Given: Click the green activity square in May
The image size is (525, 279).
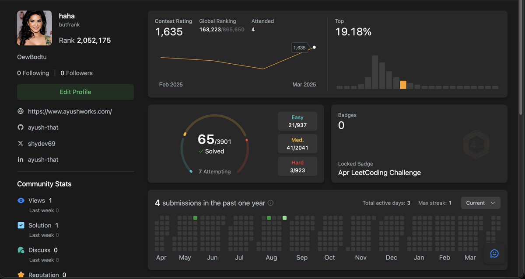Looking at the screenshot, I should click(x=195, y=217).
